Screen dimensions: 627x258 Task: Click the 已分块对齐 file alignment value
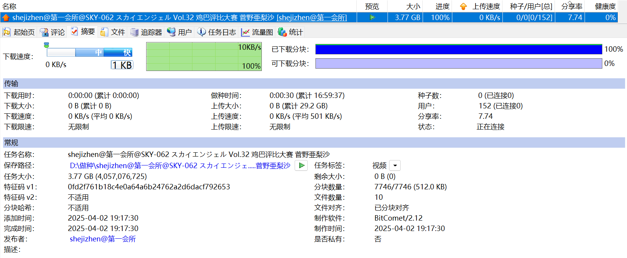tap(392, 207)
